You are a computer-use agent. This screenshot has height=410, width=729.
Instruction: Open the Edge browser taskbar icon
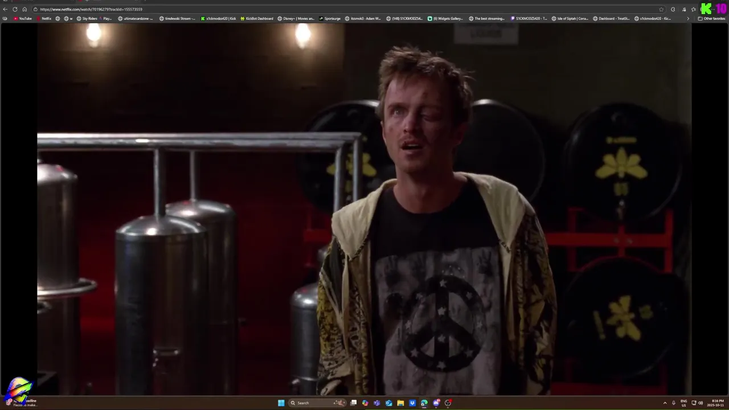point(424,403)
